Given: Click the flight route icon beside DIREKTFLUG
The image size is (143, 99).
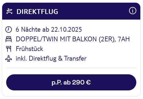Looking at the screenshot, I should [x=9, y=11].
